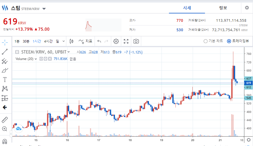Viewport: 253px width, 146px height.
Task: Click the change percentage +13.79%
Action: [24, 29]
